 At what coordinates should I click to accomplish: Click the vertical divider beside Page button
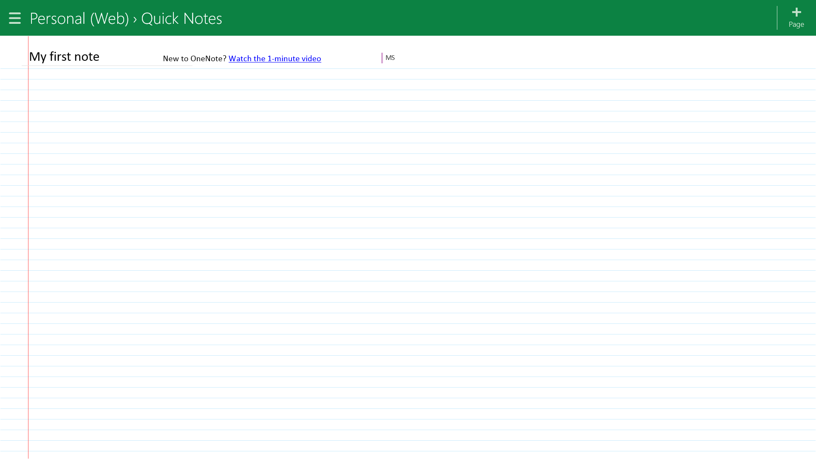tap(777, 18)
